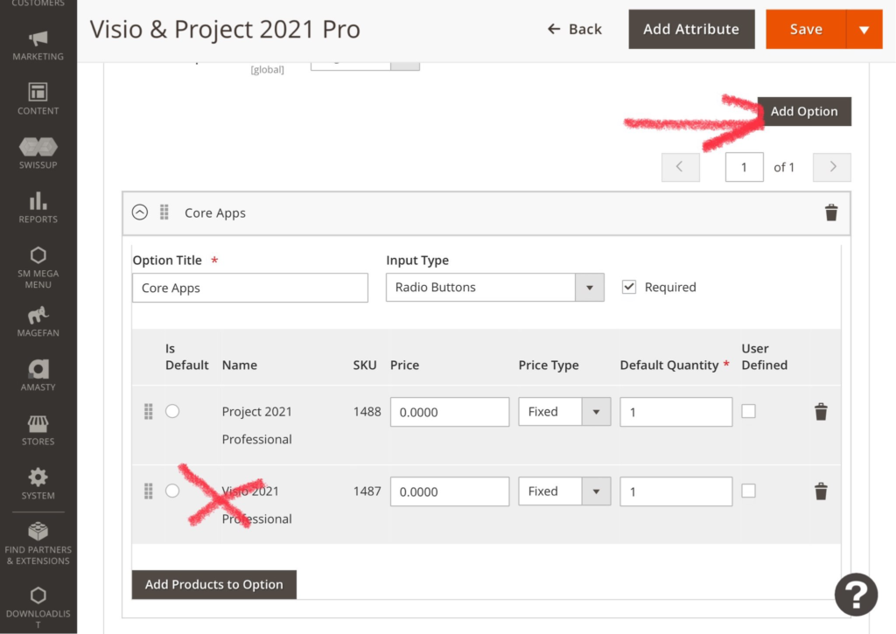Open the Input Type Radio Buttons dropdown
Viewport: 896px width, 634px height.
(494, 288)
